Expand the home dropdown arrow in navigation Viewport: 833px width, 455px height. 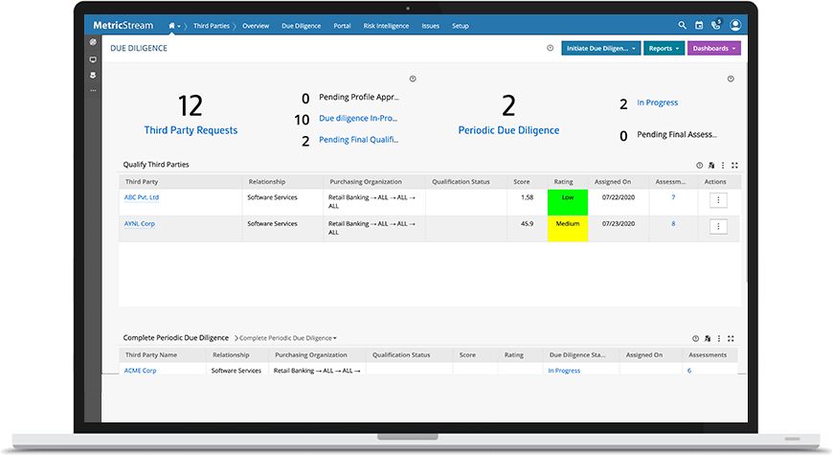(x=179, y=26)
